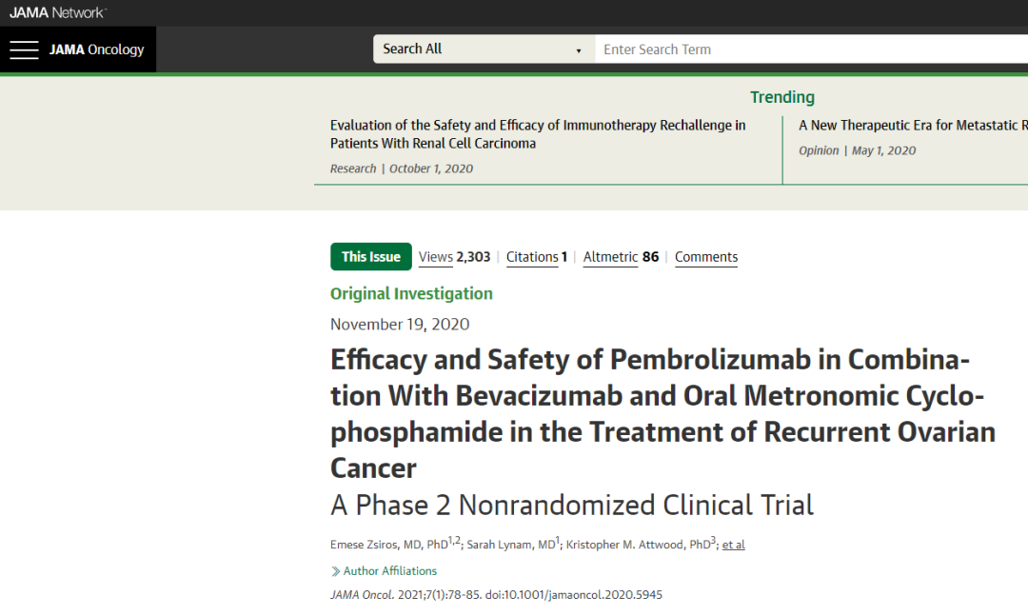The width and height of the screenshot is (1028, 616).
Task: Open the New Therapeutic Era trending article
Action: coord(912,125)
